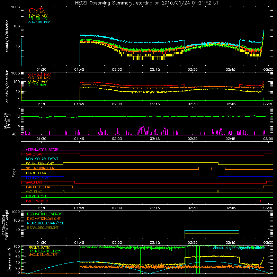
Task: Click 01:45 tick under top count-rate plot
Action: click(79, 70)
